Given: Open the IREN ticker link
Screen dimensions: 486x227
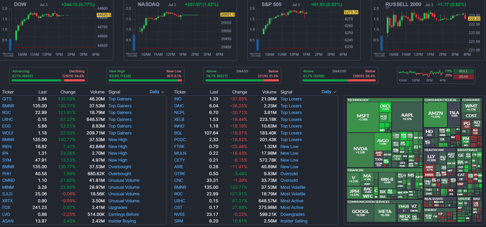Looking at the screenshot, I should click(7, 147).
